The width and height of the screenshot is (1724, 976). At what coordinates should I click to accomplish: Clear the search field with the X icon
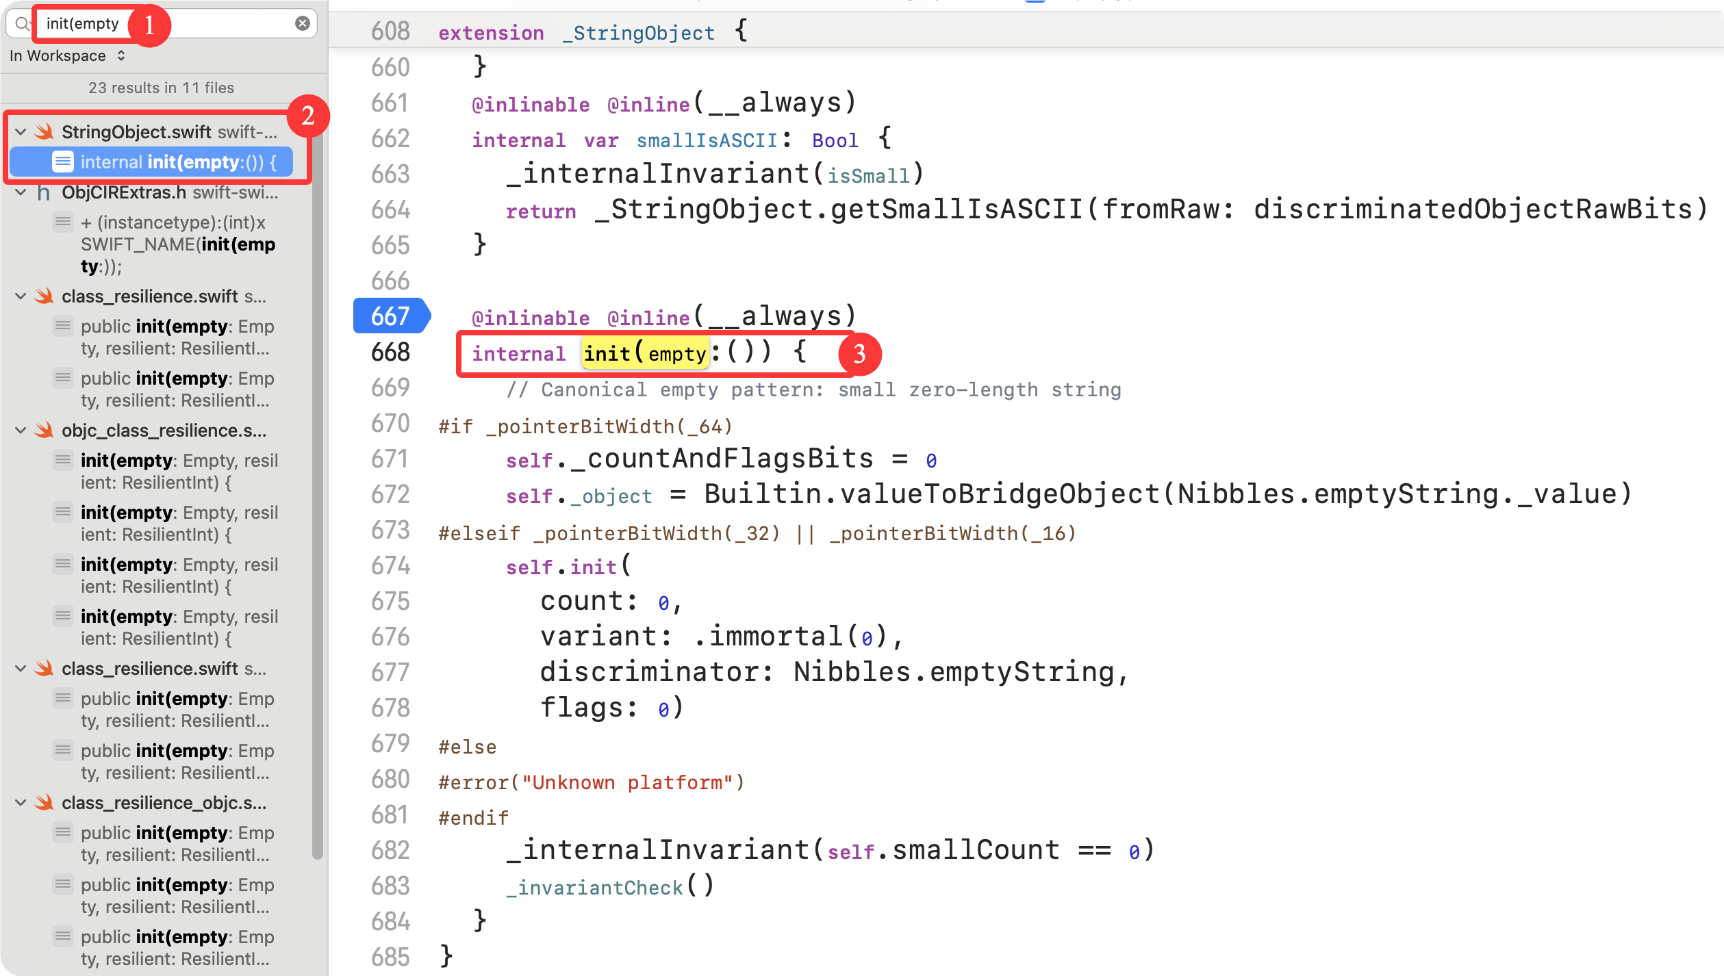302,24
